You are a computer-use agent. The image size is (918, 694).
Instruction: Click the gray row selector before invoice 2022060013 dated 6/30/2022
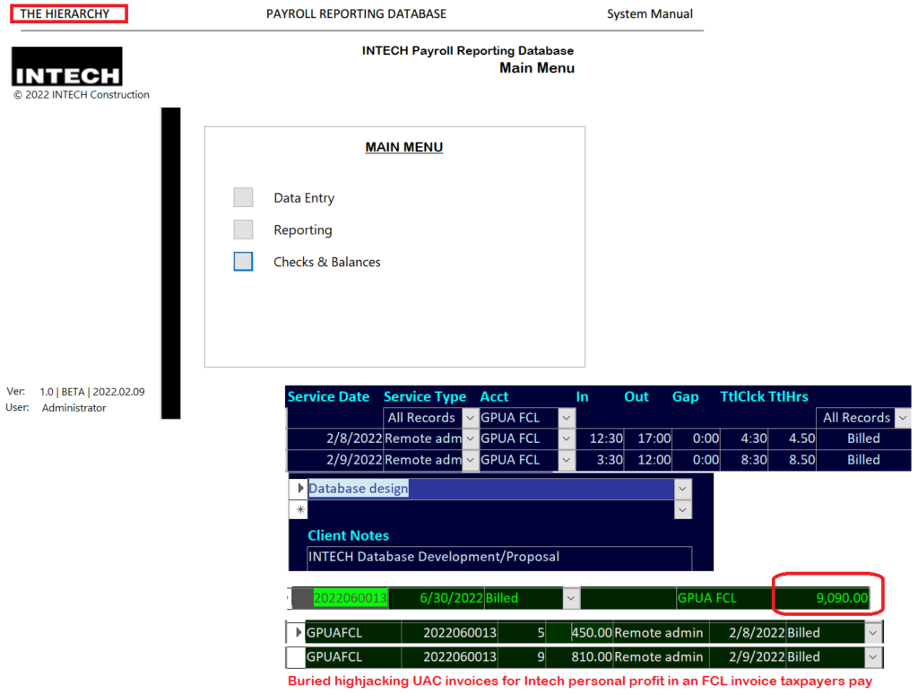pos(302,598)
